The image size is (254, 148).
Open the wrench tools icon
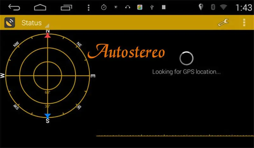224,23
